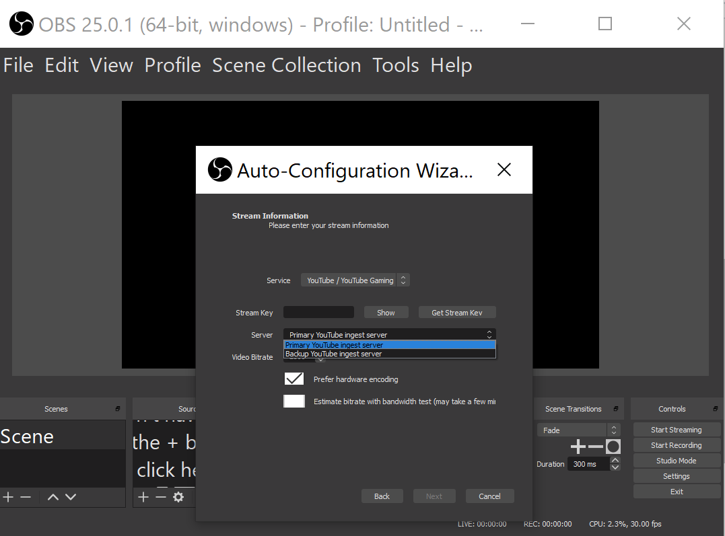Viewport: 725px width, 536px height.
Task: Undock the Scene Transitions panel icon
Action: tap(616, 408)
